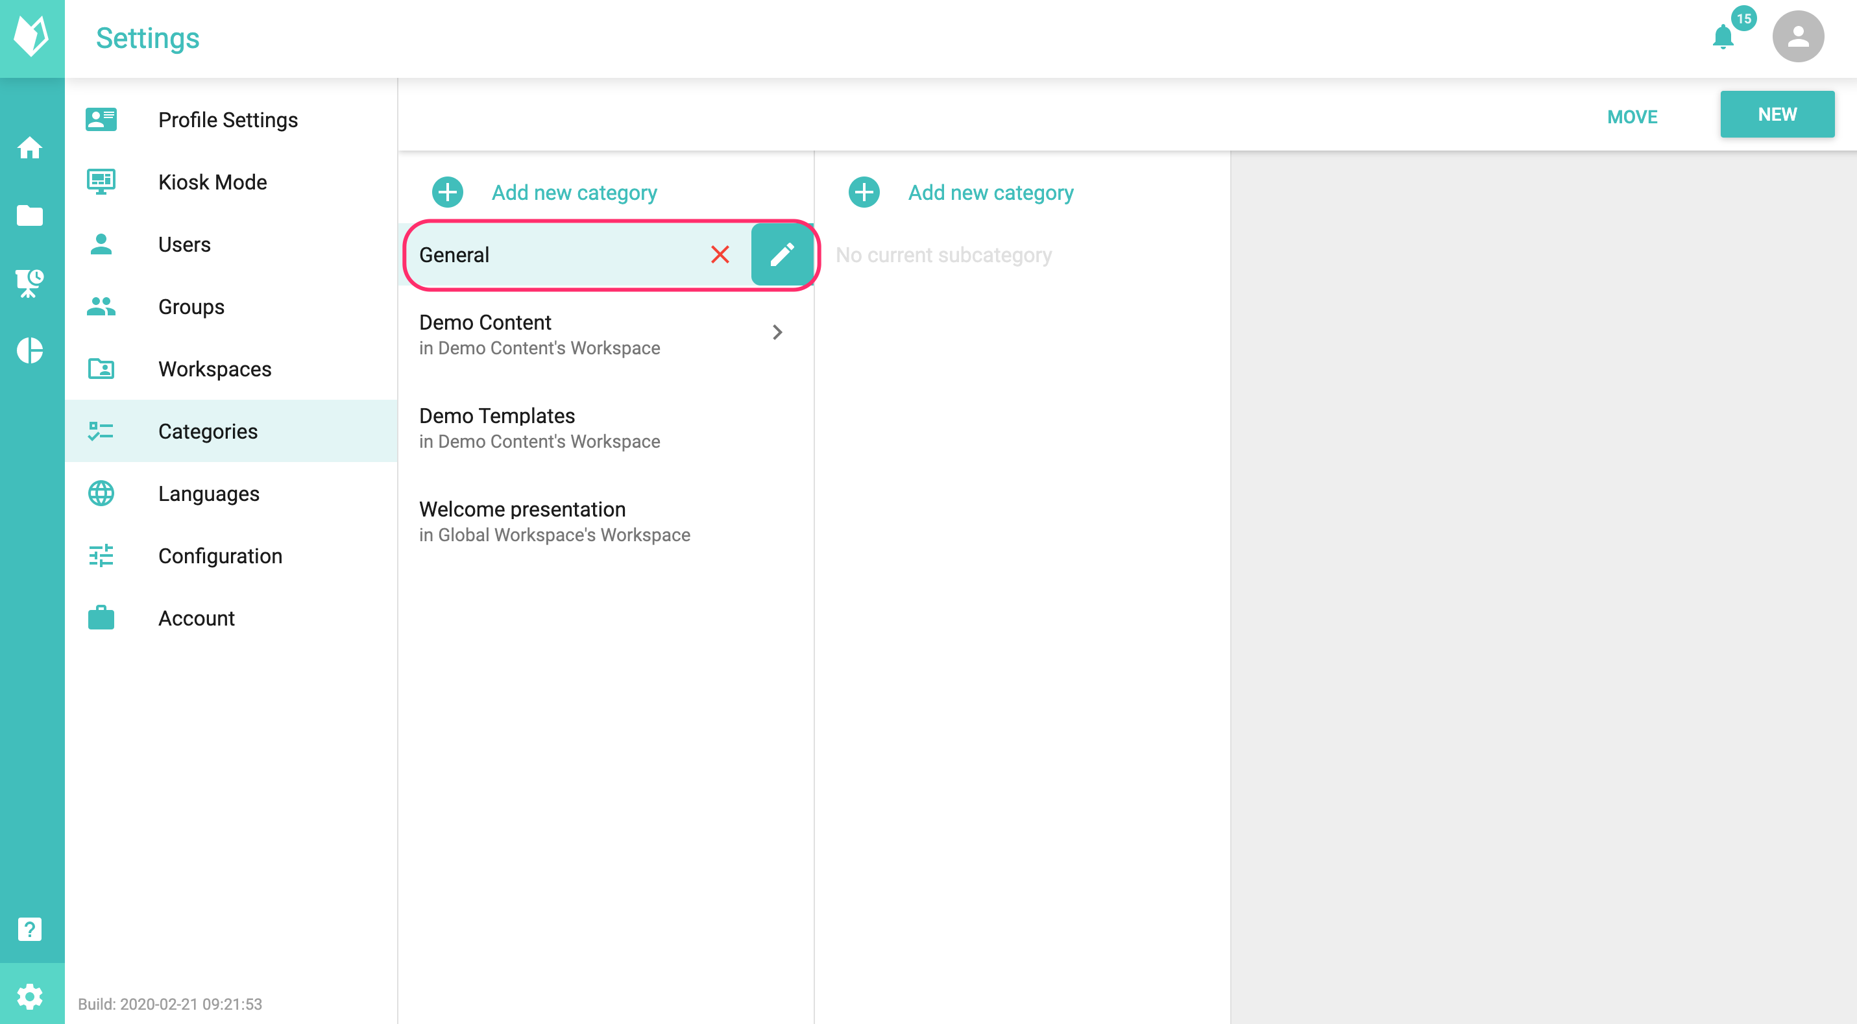Screen dimensions: 1857x1024
Task: Open the presentation board icon in the rail
Action: click(x=30, y=283)
